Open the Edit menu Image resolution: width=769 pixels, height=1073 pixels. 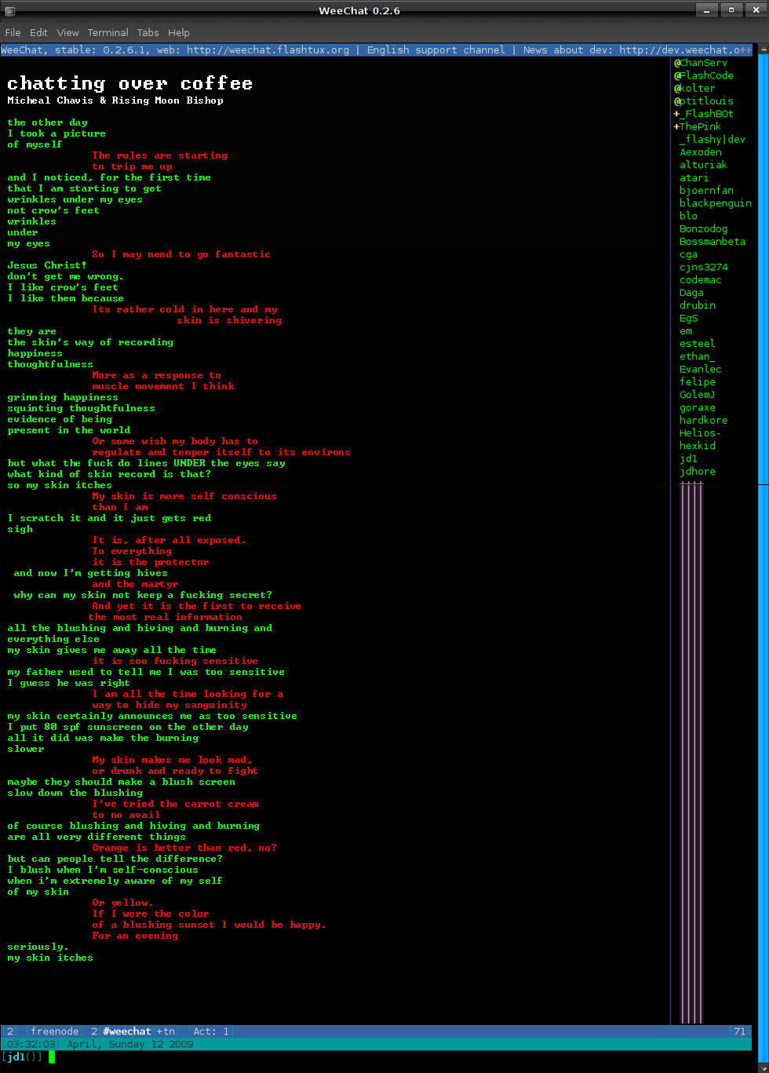[x=38, y=32]
